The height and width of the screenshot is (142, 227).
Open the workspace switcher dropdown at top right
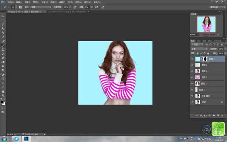pos(218,7)
